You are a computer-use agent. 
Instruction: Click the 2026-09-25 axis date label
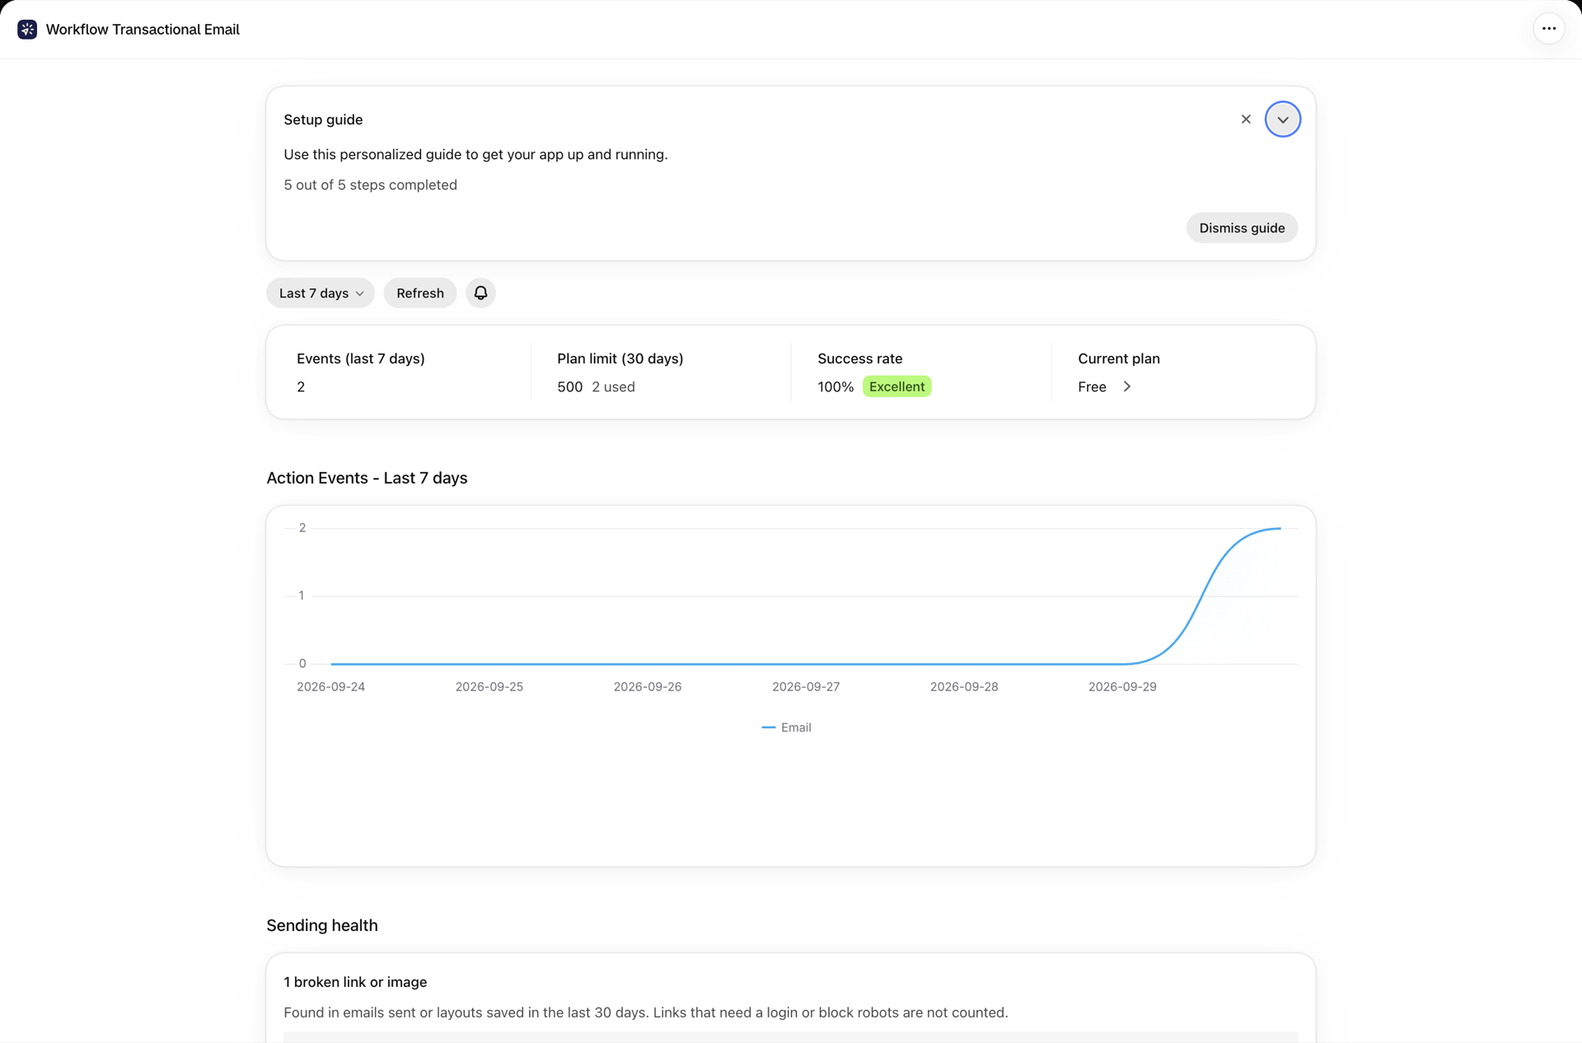pyautogui.click(x=489, y=686)
